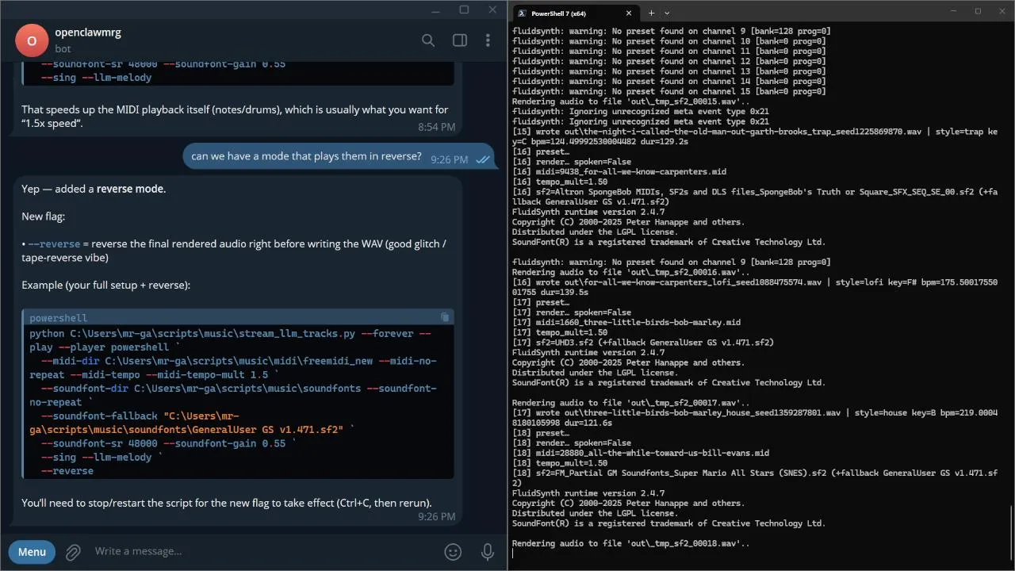The height and width of the screenshot is (571, 1015).
Task: Click the PowerShell icon on the terminal tab
Action: (523, 13)
